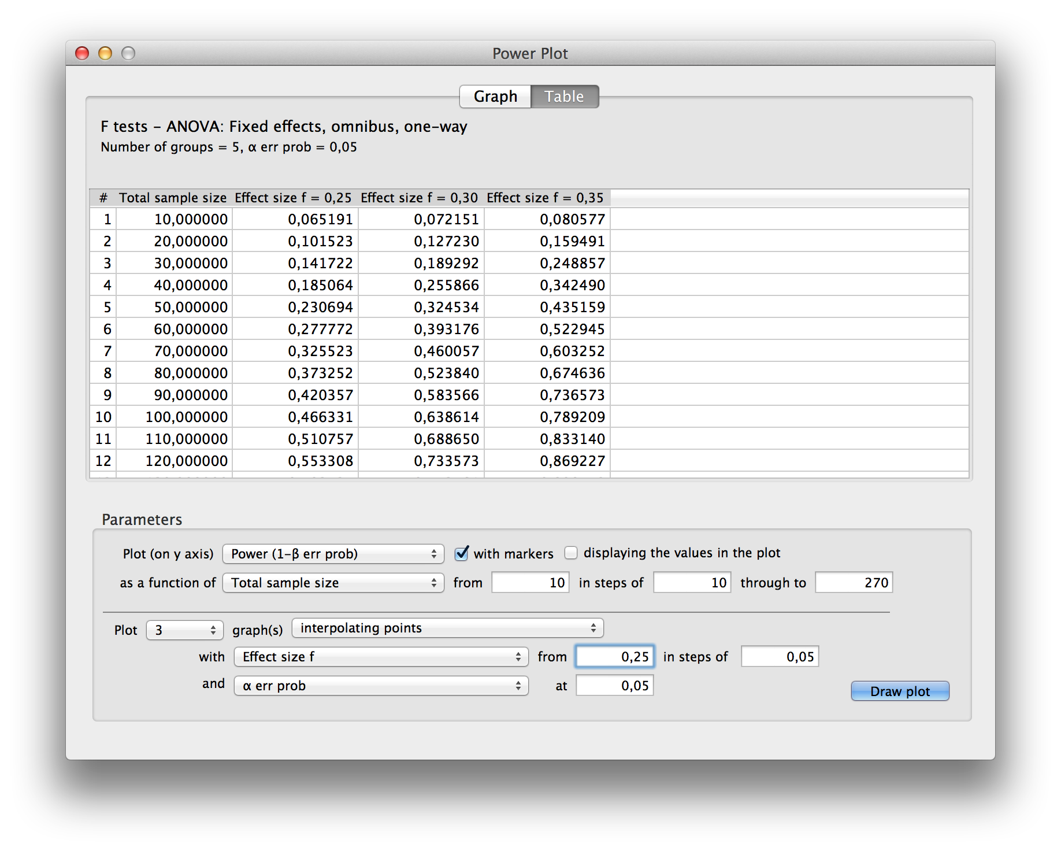Select table cell 0,638614
The image size is (1061, 851).
point(421,417)
